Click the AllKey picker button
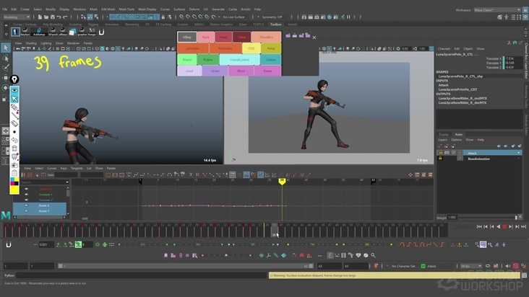Screen dimensions: 529x297 coord(186,37)
